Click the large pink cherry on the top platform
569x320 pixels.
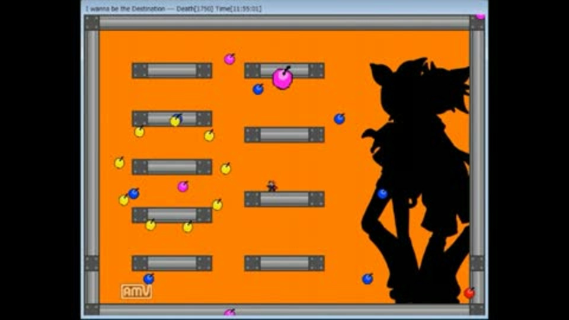coord(282,78)
